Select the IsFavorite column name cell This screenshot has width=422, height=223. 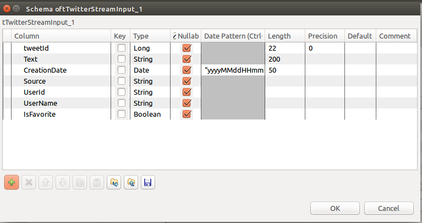click(61, 115)
